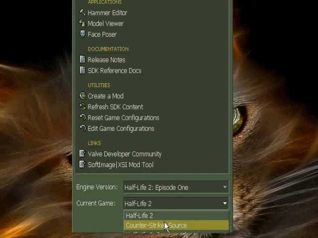
Task: Click the Engine Version dropdown arrow
Action: (x=225, y=187)
